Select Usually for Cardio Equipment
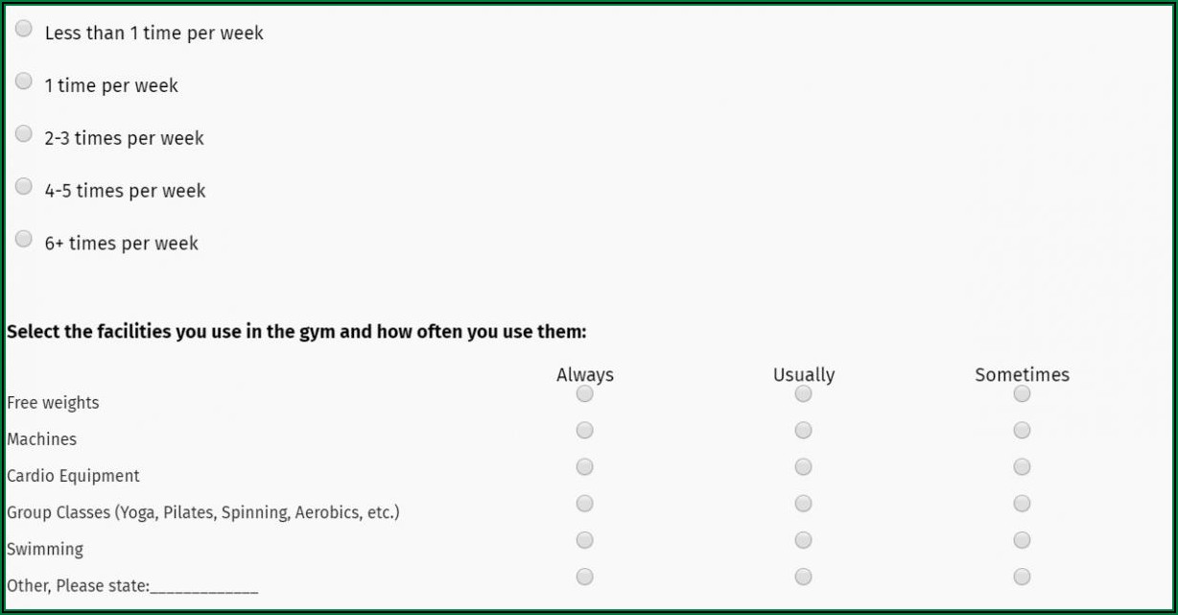Viewport: 1178px width, 615px height. pos(804,467)
